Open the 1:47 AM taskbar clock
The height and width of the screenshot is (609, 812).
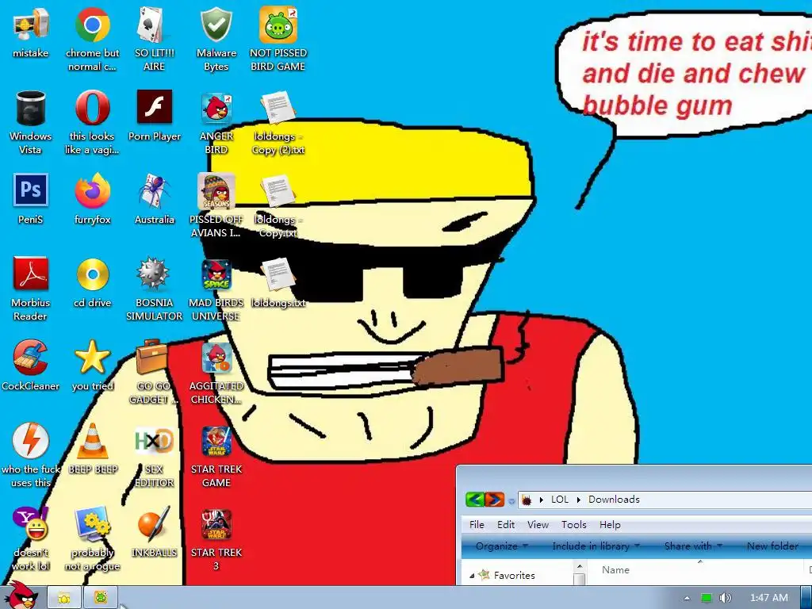click(x=769, y=598)
